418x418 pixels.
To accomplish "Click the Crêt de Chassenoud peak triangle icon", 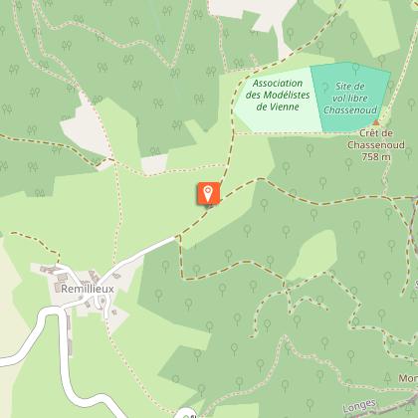I will [x=376, y=122].
